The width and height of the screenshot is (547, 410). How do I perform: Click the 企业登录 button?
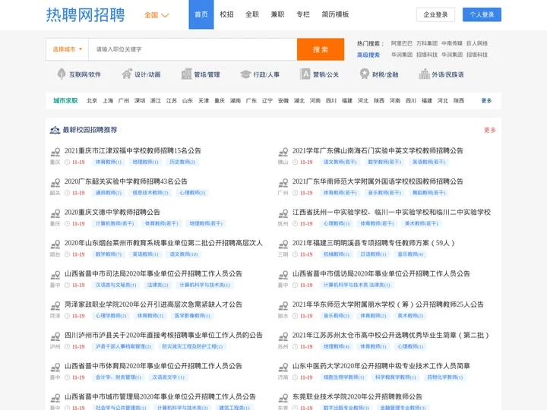coord(436,14)
